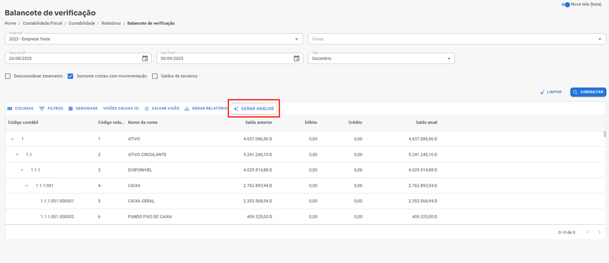The width and height of the screenshot is (609, 263).
Task: Select the FUNDO FIXO DE CAIXA row name
Action: click(150, 217)
